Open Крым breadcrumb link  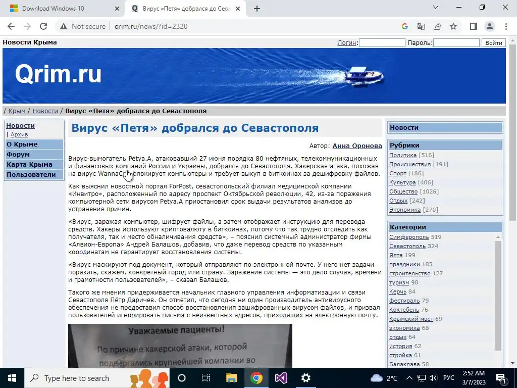point(17,111)
